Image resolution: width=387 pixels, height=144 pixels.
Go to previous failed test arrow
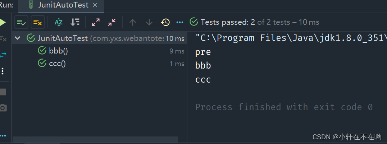pyautogui.click(x=133, y=22)
